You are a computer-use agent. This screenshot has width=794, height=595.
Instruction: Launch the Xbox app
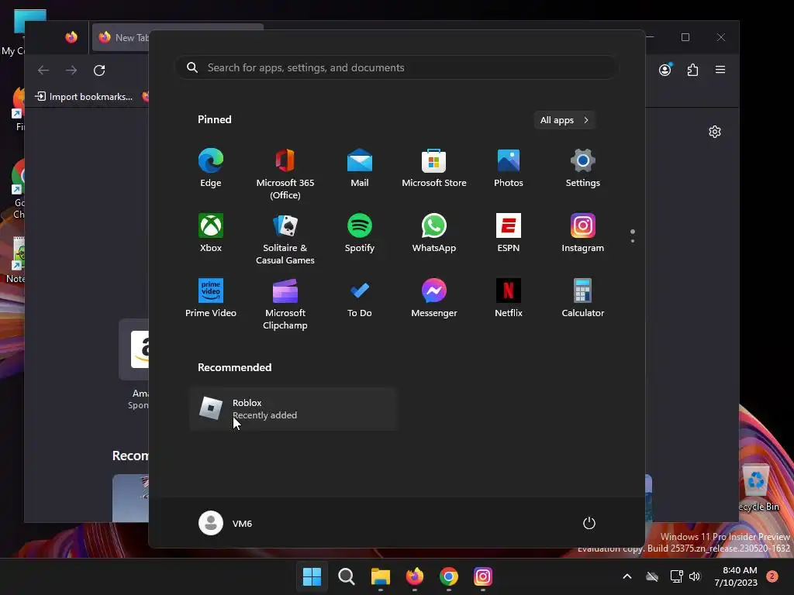[x=211, y=233]
